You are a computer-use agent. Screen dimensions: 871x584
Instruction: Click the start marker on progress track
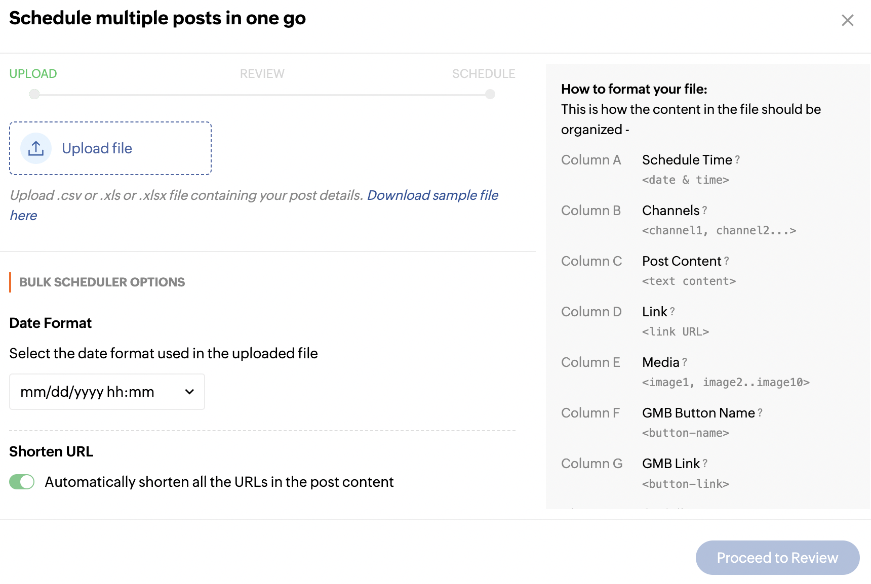34,94
